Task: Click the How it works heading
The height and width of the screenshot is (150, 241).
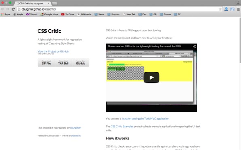Action: tap(118, 138)
